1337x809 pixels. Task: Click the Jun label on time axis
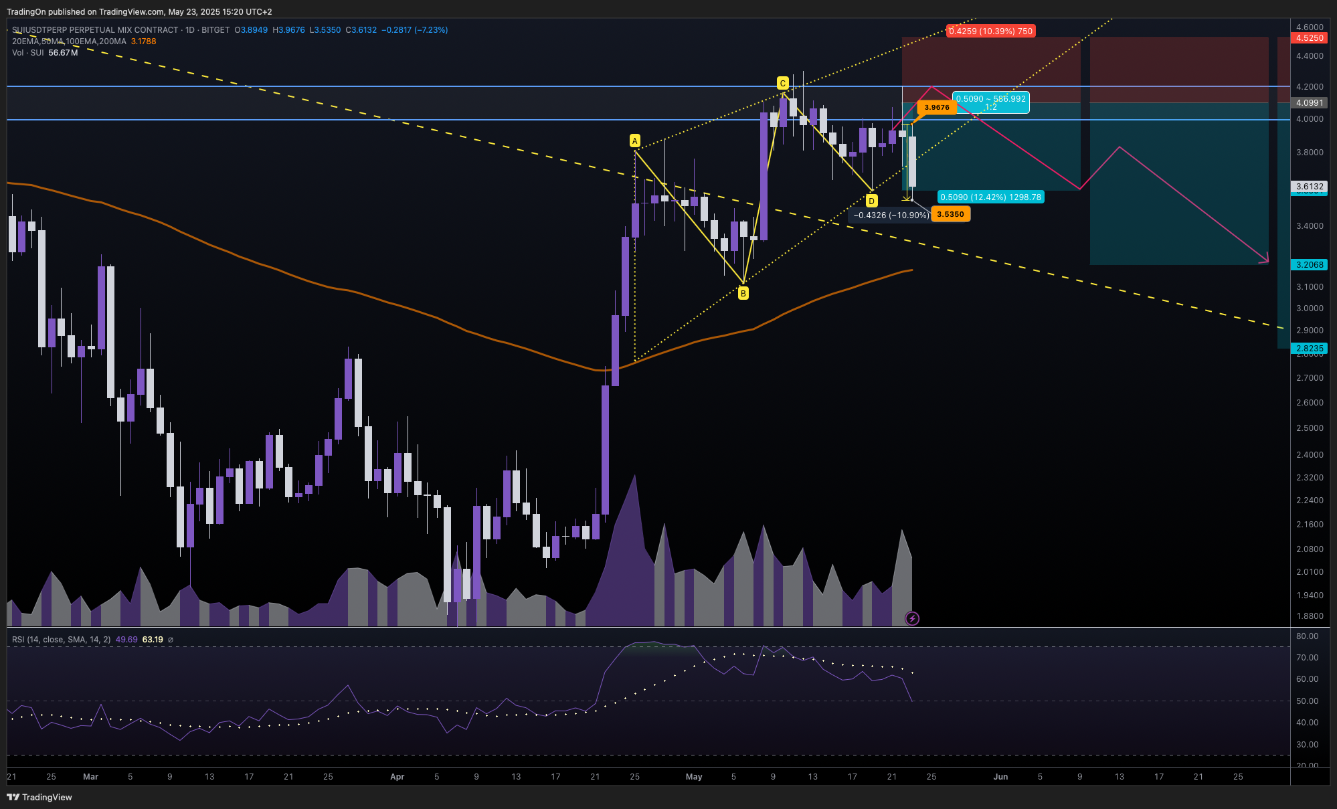tap(1000, 777)
